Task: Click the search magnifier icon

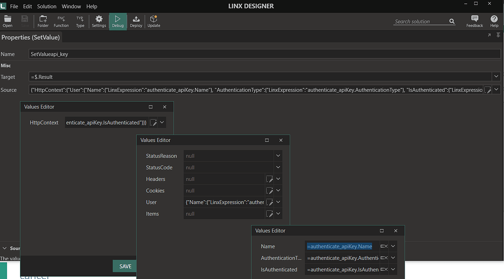Action: [x=452, y=21]
